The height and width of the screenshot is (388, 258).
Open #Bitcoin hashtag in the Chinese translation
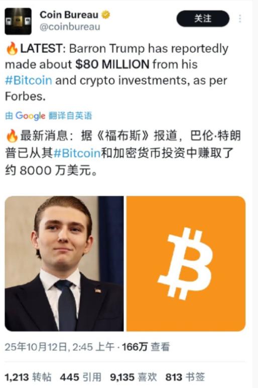[77, 153]
